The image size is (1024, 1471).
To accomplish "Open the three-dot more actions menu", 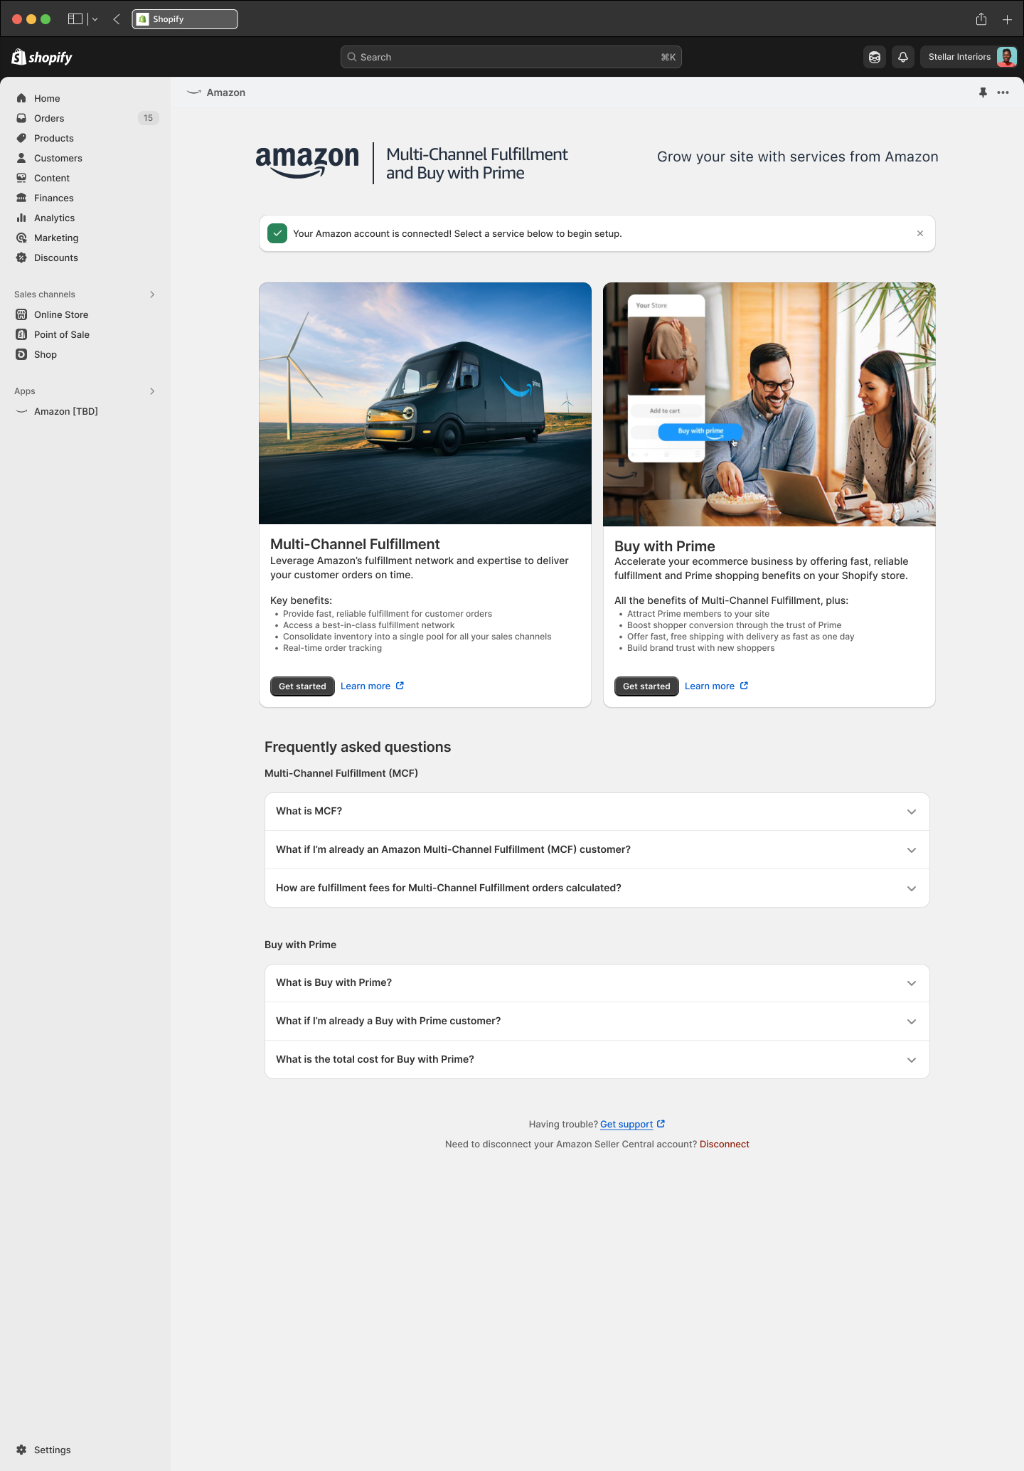I will (x=1003, y=92).
